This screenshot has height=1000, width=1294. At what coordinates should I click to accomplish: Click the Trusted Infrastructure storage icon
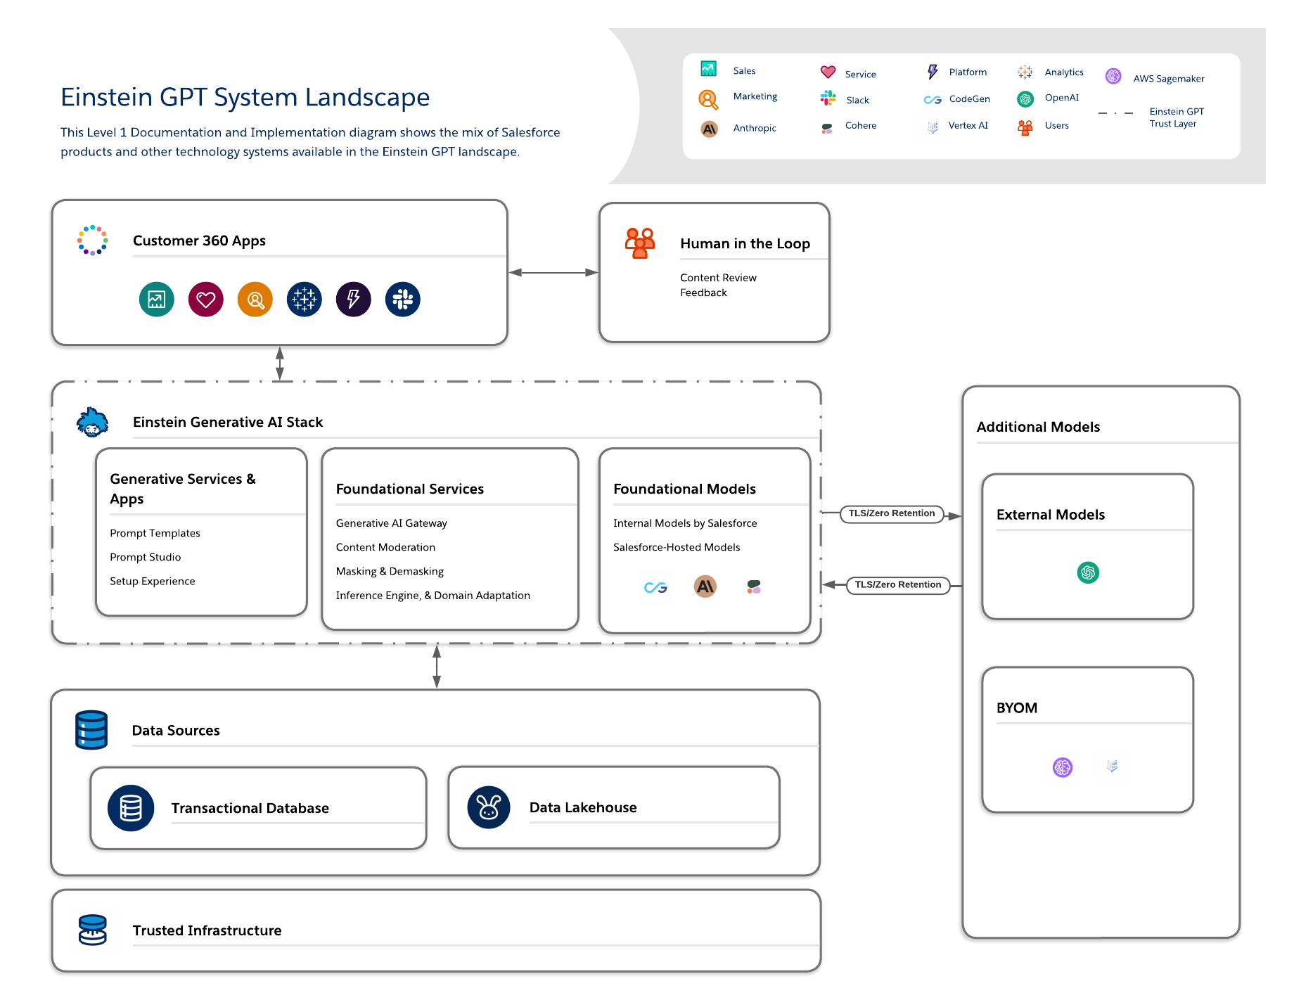coord(91,930)
